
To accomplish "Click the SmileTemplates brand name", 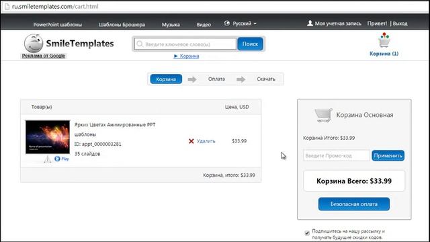I will pos(80,43).
